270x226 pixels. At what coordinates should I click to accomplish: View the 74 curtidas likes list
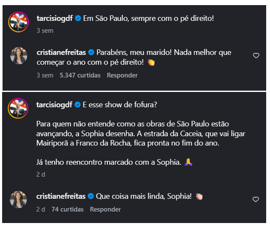point(68,209)
